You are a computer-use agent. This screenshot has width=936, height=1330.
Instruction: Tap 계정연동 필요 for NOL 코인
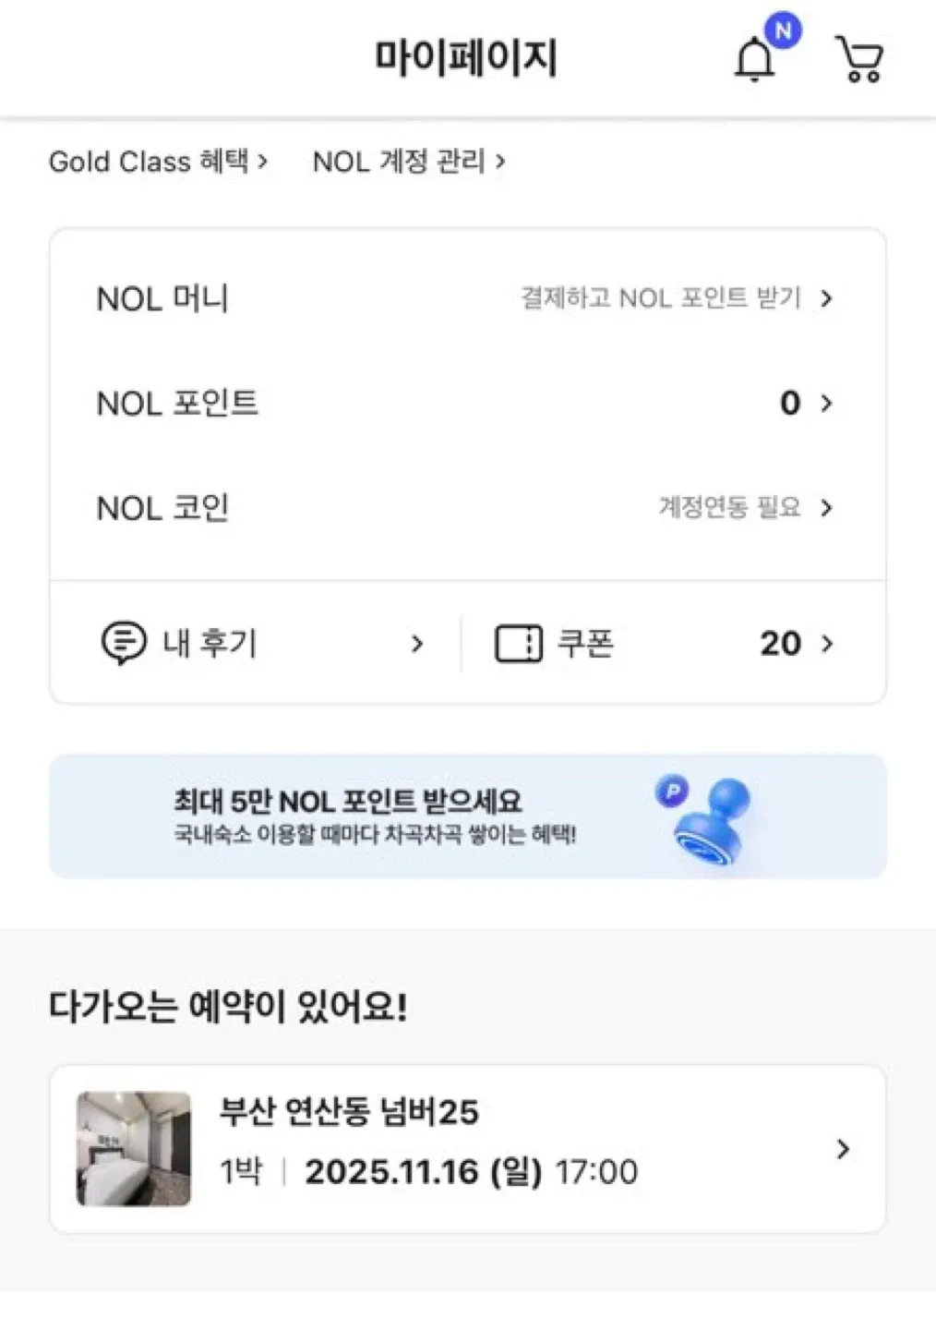[728, 507]
